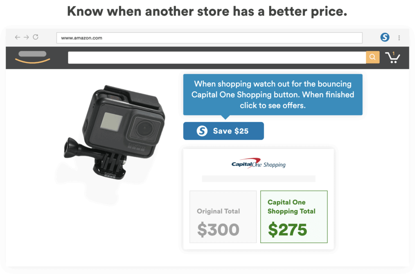The width and height of the screenshot is (419, 274).
Task: Click the Amazon smile logo
Action: (33, 57)
